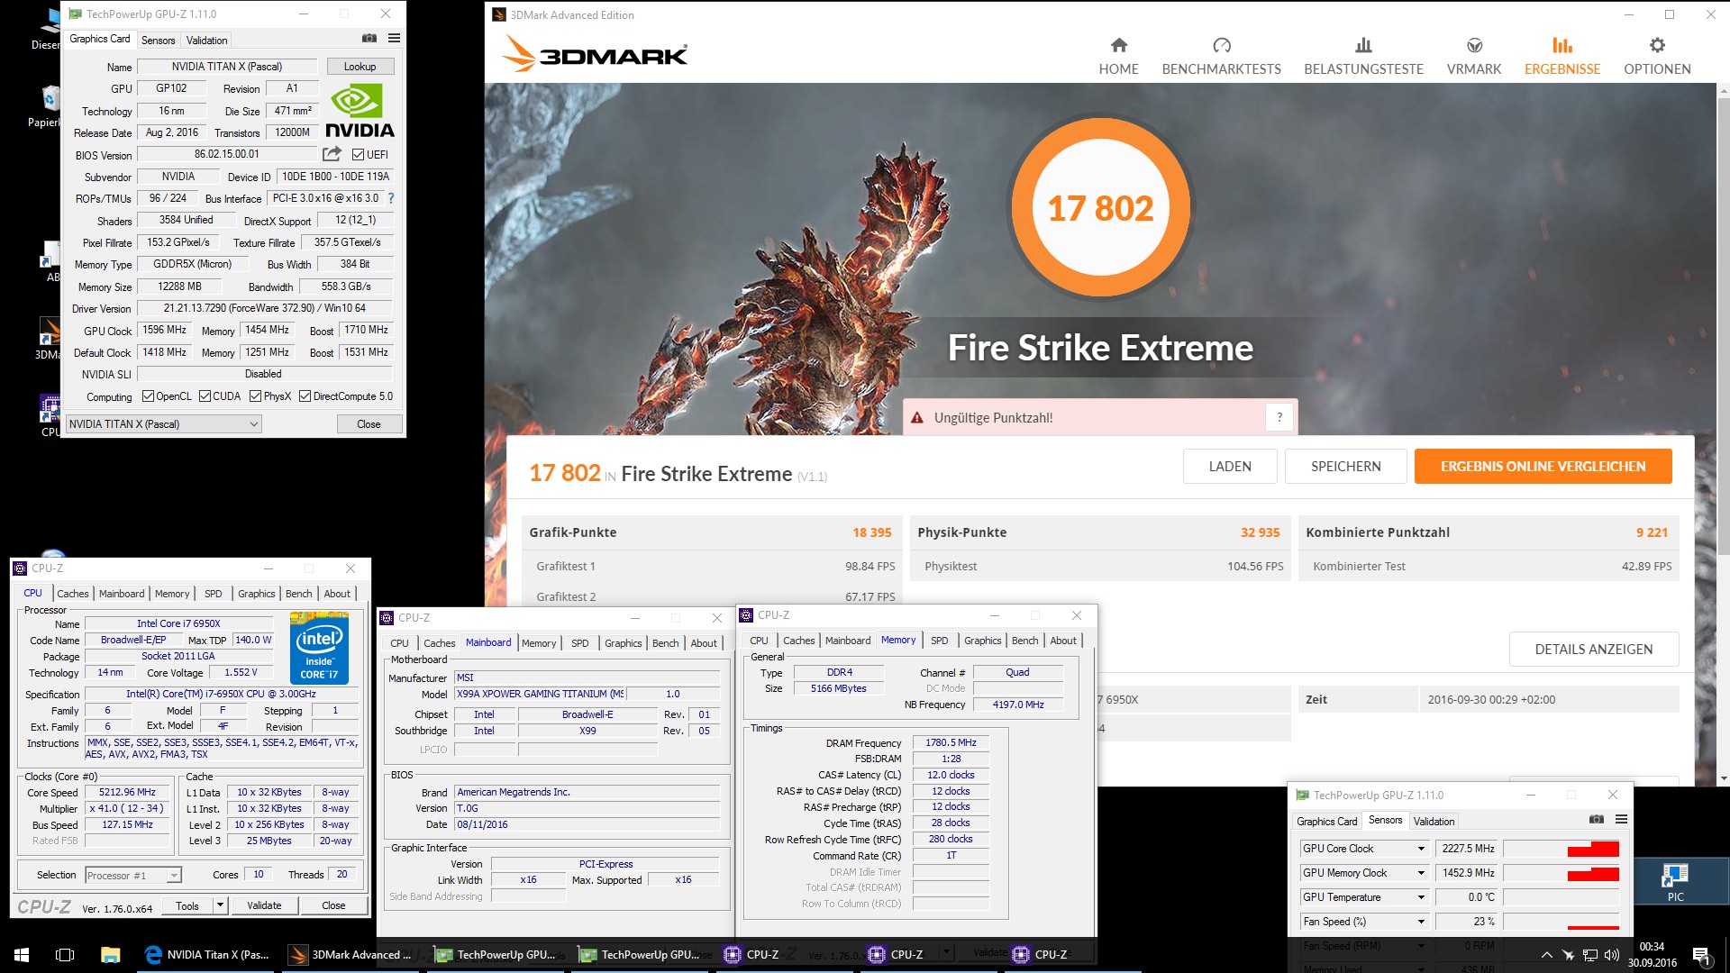Click the NVIDIA logo in GPU-Z
This screenshot has height=973, width=1730.
tap(359, 112)
